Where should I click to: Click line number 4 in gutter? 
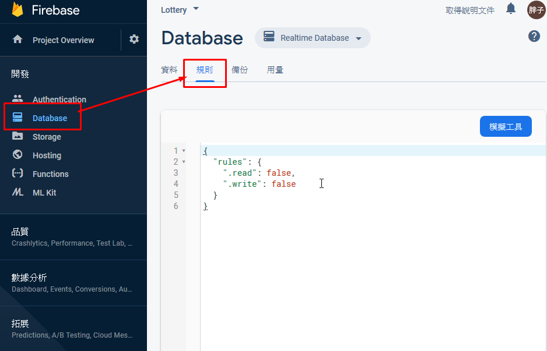click(x=176, y=184)
